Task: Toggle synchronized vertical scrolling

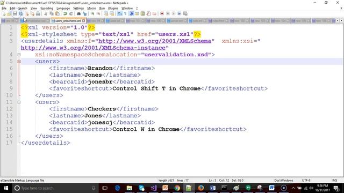Action: coord(106,13)
